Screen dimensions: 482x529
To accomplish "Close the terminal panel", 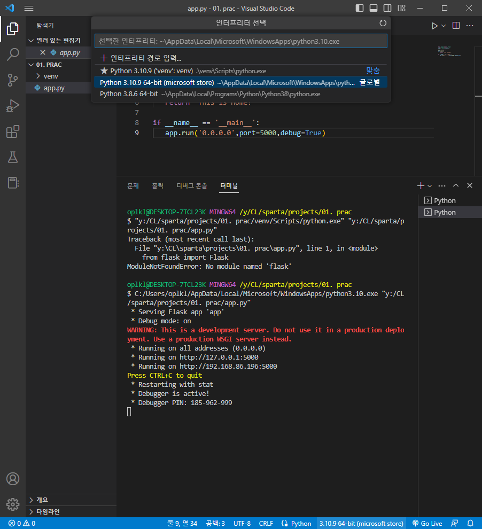I will (x=470, y=185).
